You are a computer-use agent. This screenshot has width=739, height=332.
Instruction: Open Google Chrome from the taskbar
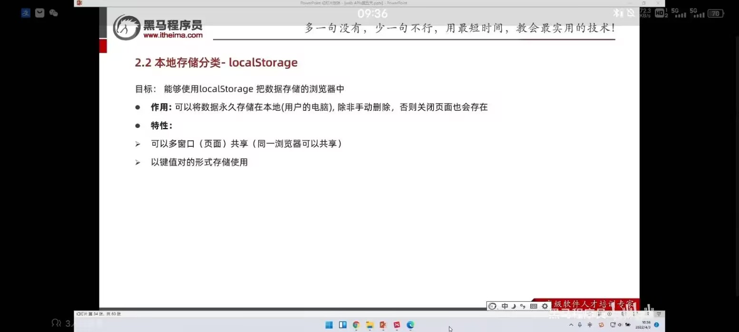pyautogui.click(x=356, y=325)
